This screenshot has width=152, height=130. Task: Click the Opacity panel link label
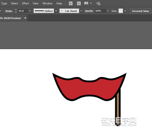coord(89,11)
